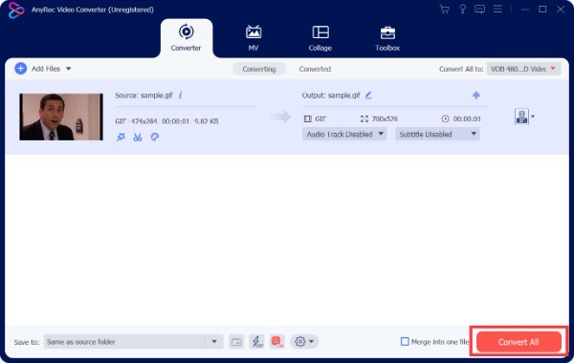
Task: Select the Converting tab
Action: (259, 69)
